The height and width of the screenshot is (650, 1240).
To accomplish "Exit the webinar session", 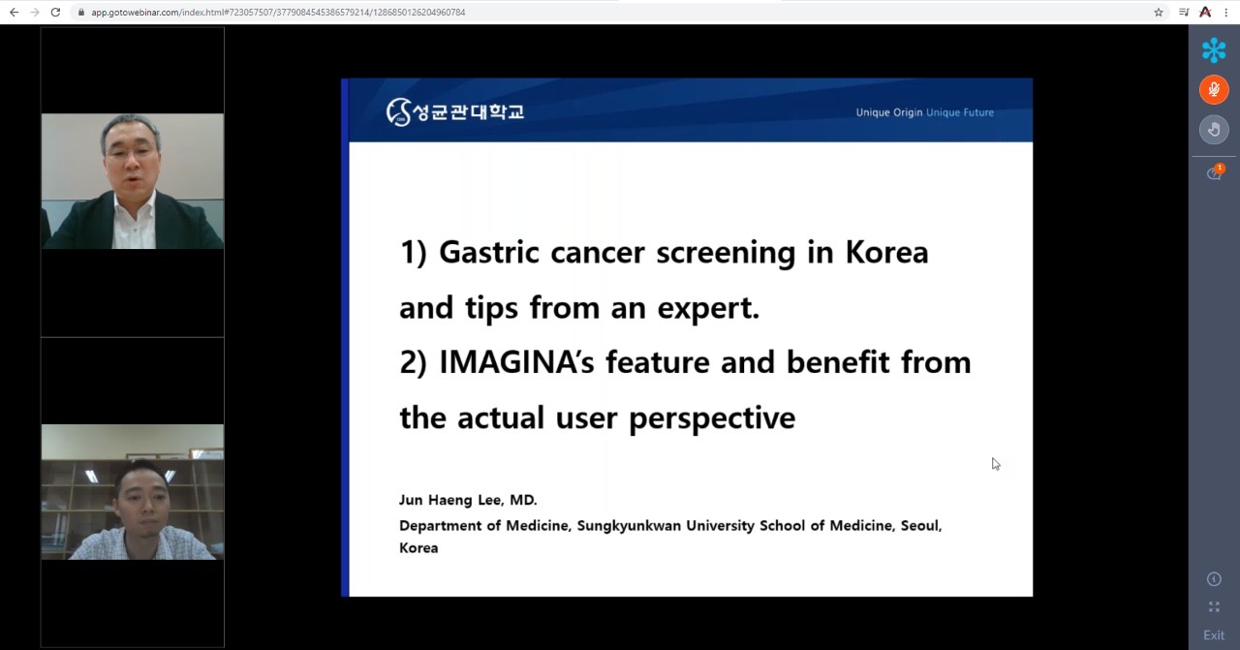I will tap(1214, 635).
